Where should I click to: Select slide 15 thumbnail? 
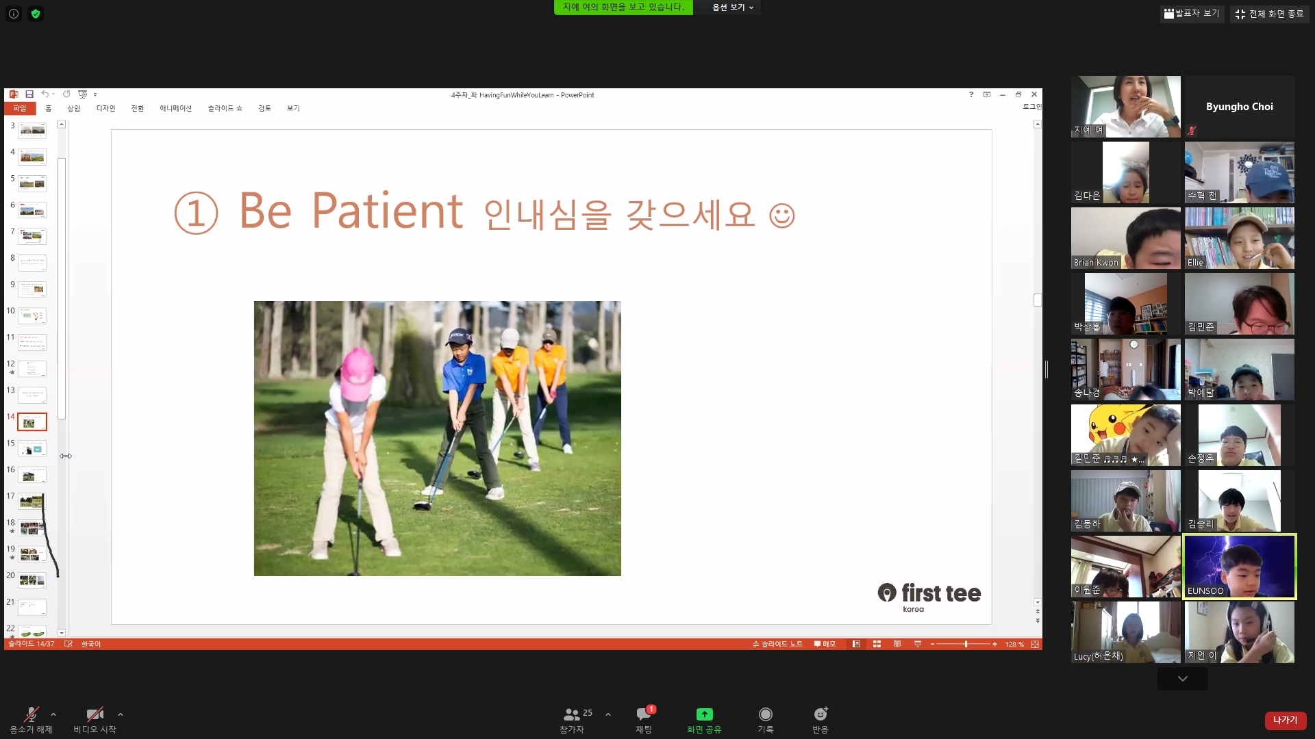[32, 449]
